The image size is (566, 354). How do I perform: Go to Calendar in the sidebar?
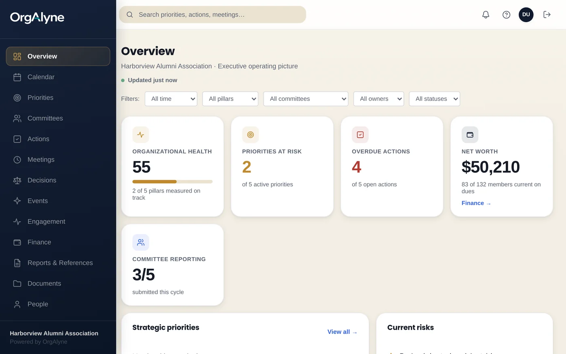[x=58, y=77]
